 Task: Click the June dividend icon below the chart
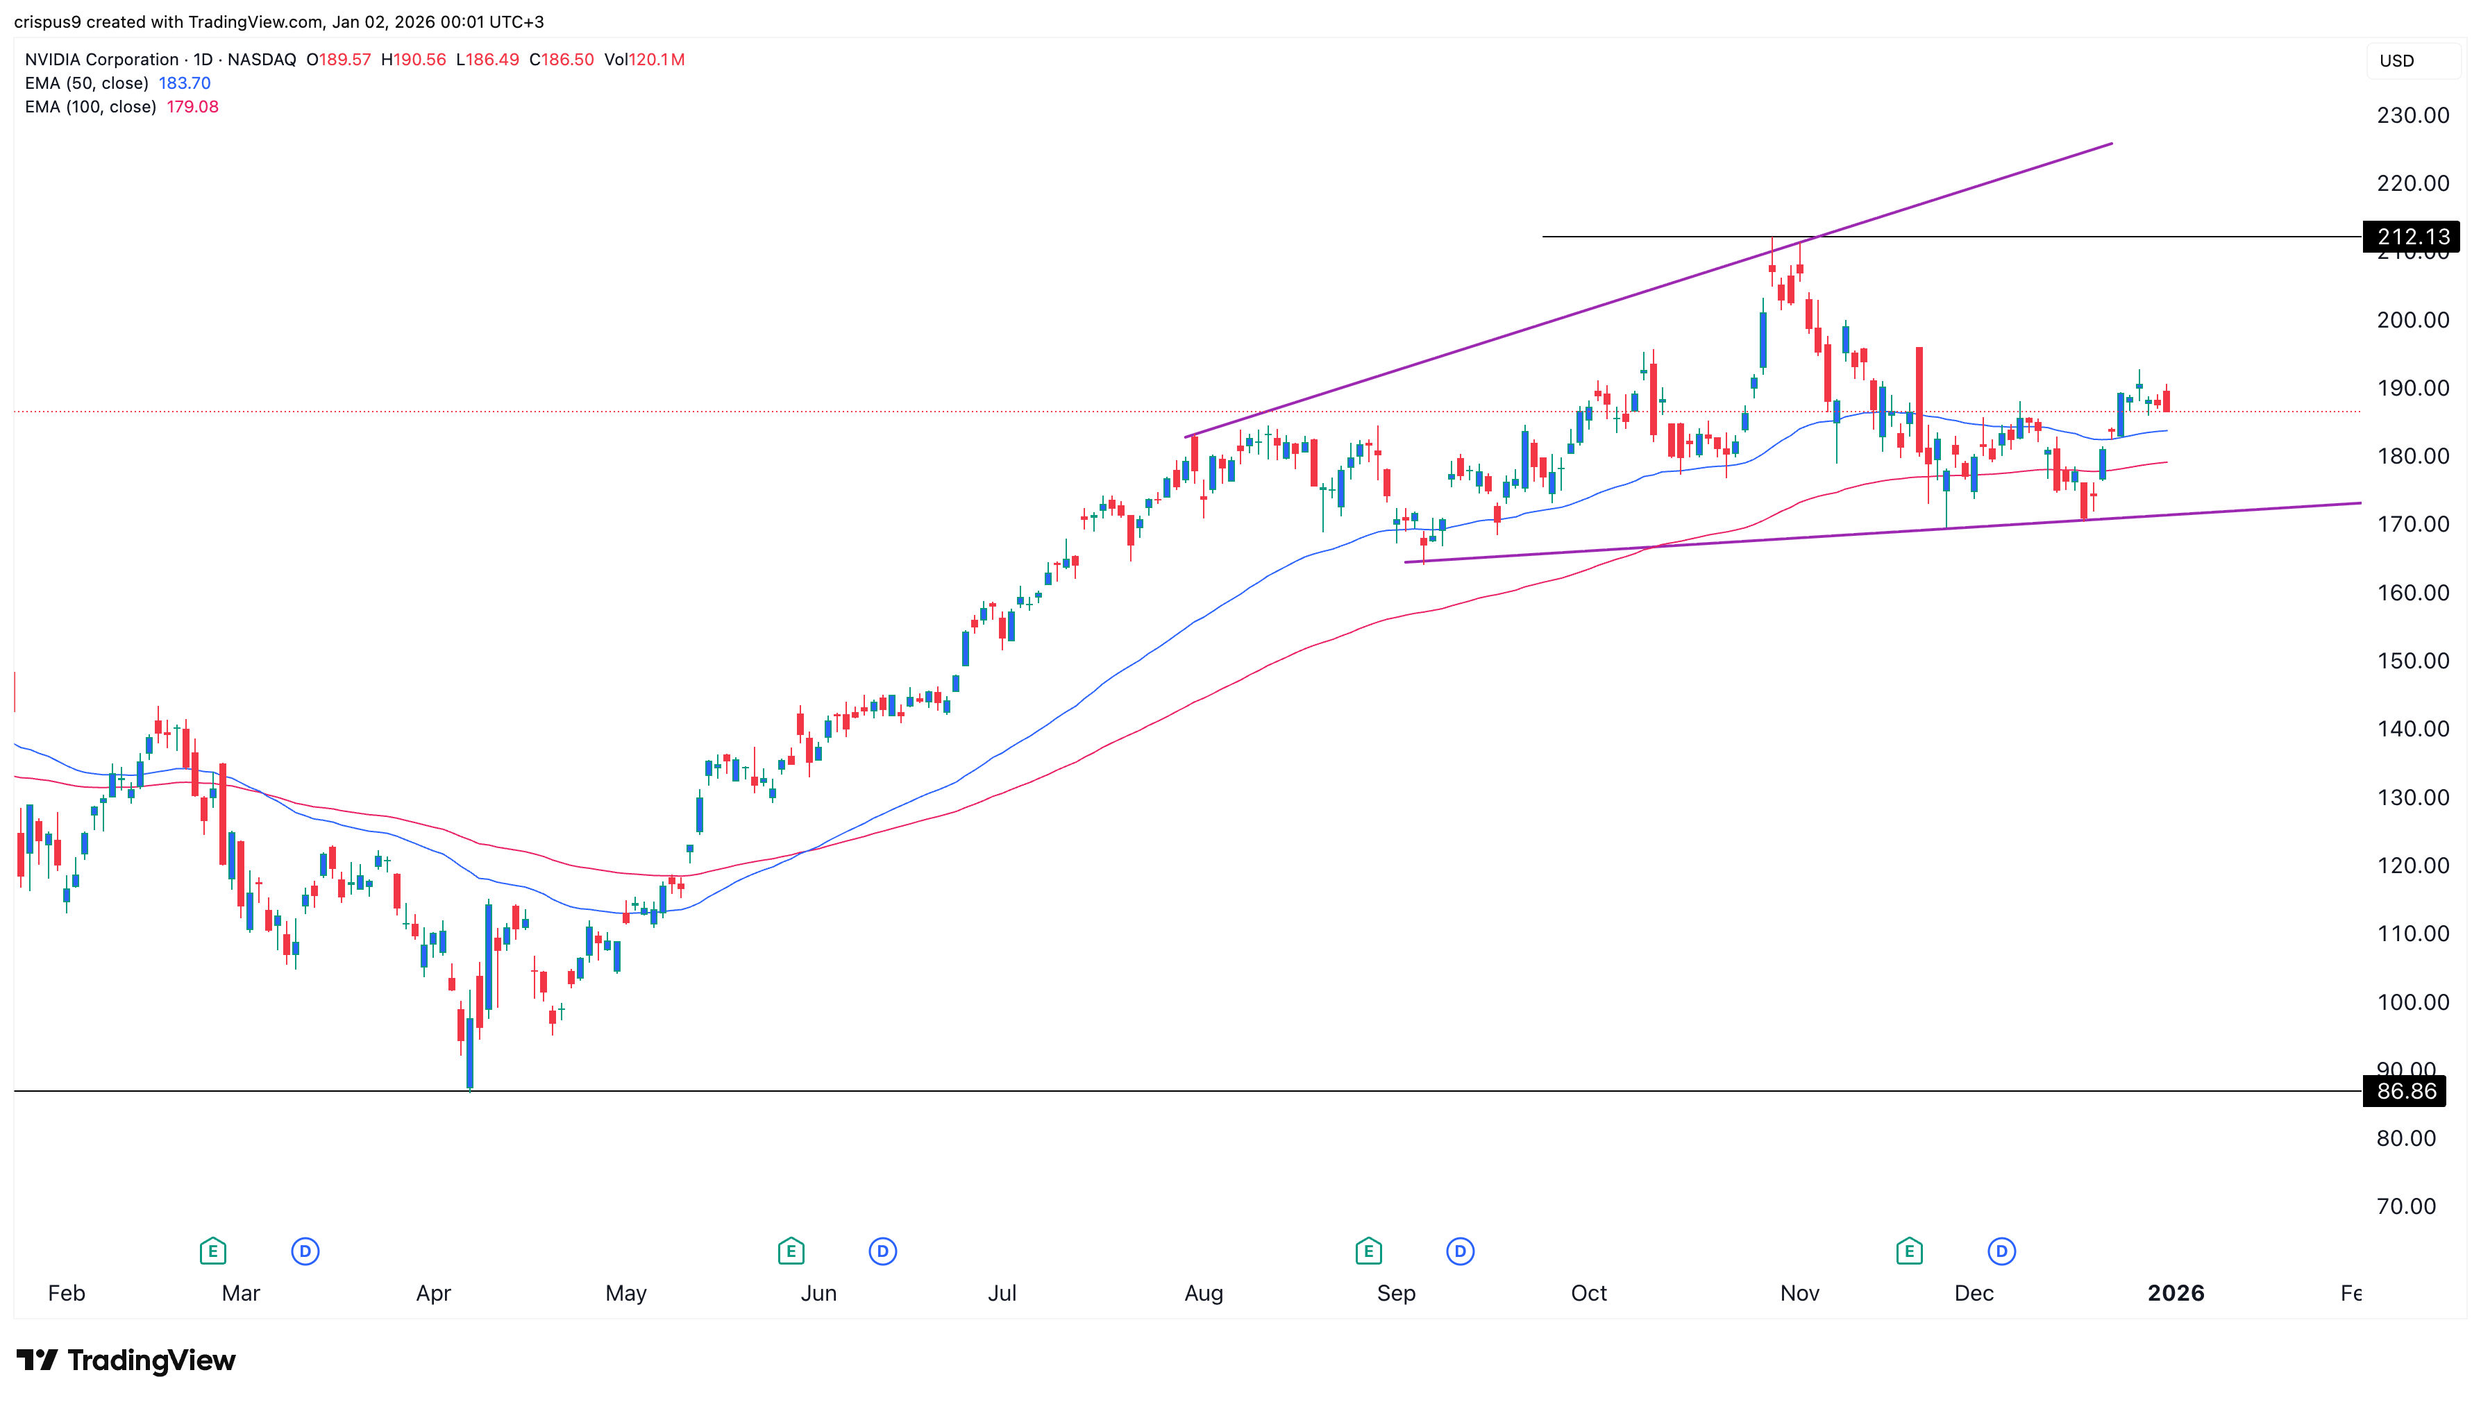883,1252
